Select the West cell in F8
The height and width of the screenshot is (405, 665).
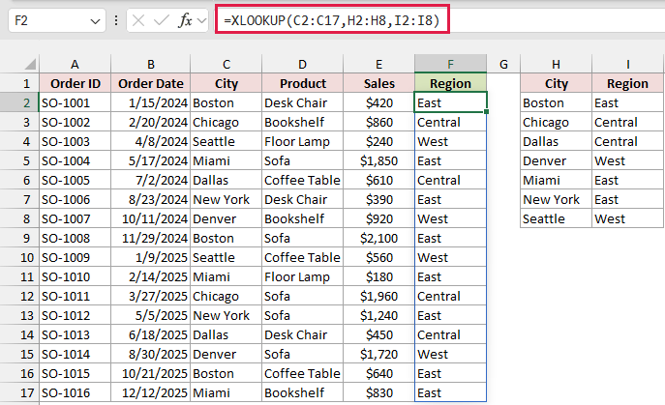(450, 219)
